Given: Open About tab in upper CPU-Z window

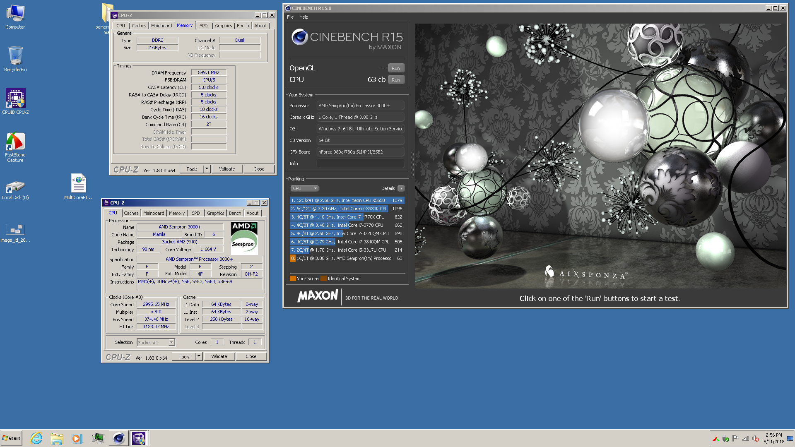Looking at the screenshot, I should (260, 26).
